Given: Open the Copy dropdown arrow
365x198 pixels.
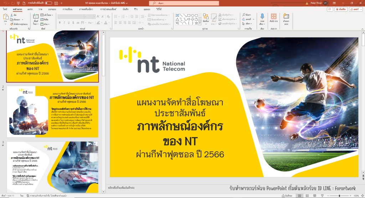Looking at the screenshot, I should click(x=22, y=20).
